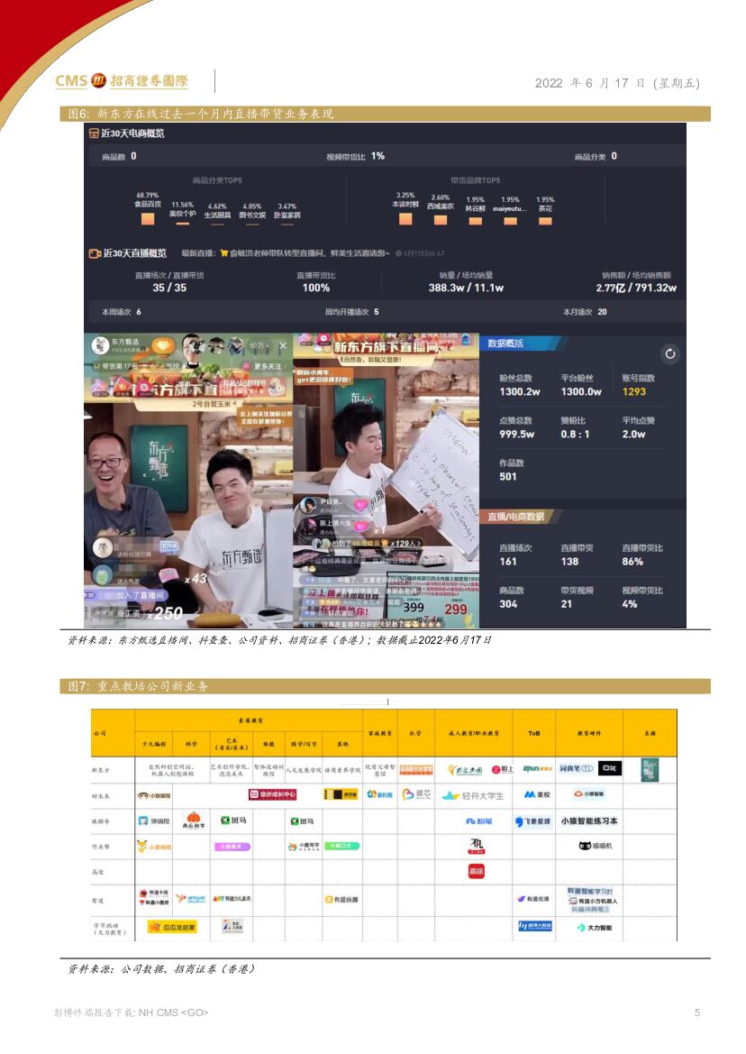746x1054 pixels.
Task: Click the black OK logo in the 新东方 row
Action: pos(609,768)
